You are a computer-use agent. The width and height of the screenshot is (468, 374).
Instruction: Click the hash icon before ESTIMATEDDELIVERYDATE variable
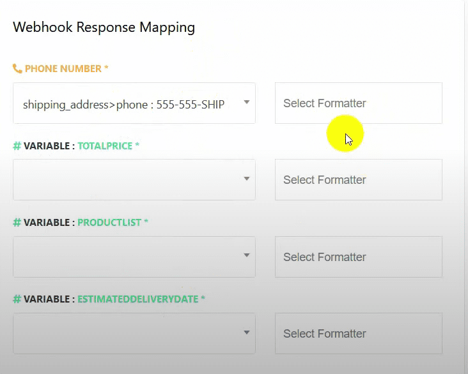tap(17, 299)
